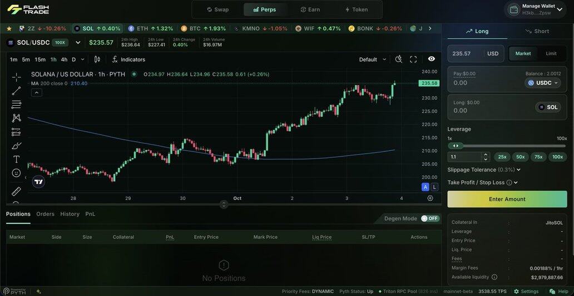The image size is (574, 296).
Task: Adjust the leverage slider handle
Action: pos(456,146)
